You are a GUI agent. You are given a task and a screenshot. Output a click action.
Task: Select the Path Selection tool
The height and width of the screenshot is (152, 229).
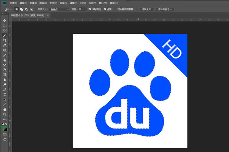coord(5,100)
